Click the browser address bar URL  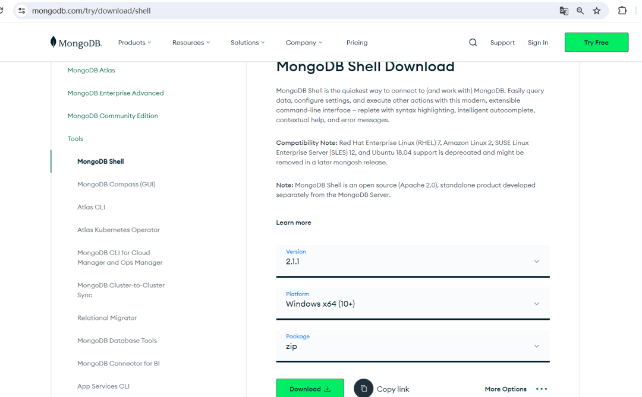[92, 11]
